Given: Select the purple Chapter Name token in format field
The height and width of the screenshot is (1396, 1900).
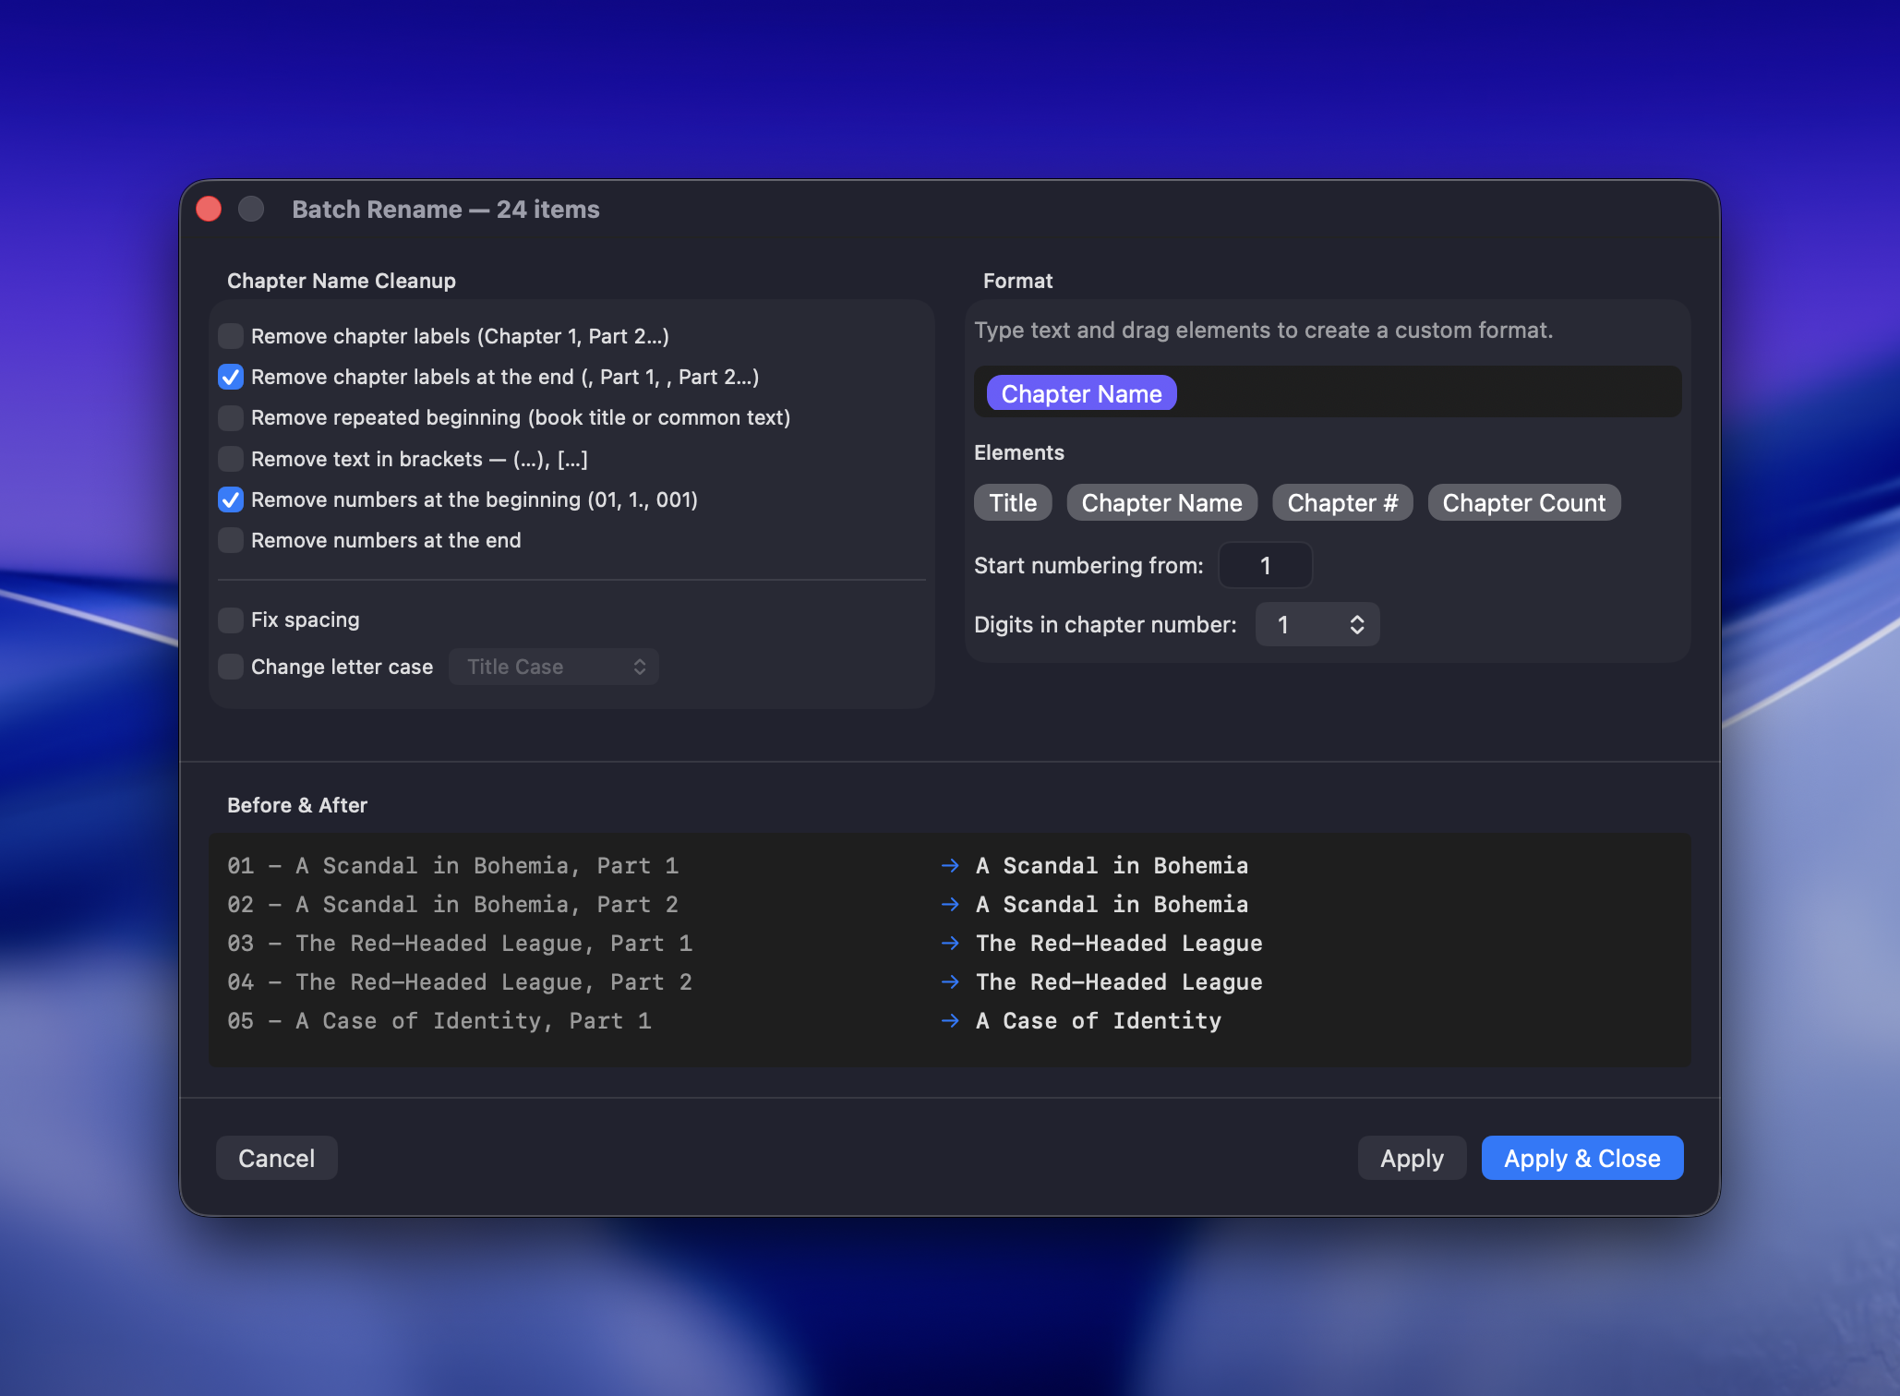Looking at the screenshot, I should coord(1081,393).
